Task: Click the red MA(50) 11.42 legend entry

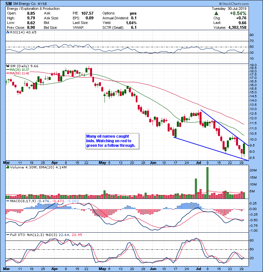Action: click(18, 73)
